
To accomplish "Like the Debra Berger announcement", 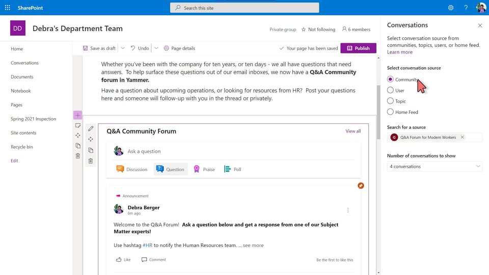I will (123, 259).
